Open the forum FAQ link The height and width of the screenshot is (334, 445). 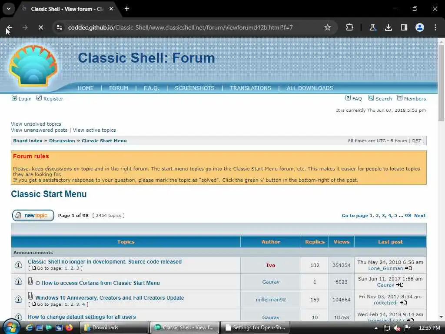357,99
